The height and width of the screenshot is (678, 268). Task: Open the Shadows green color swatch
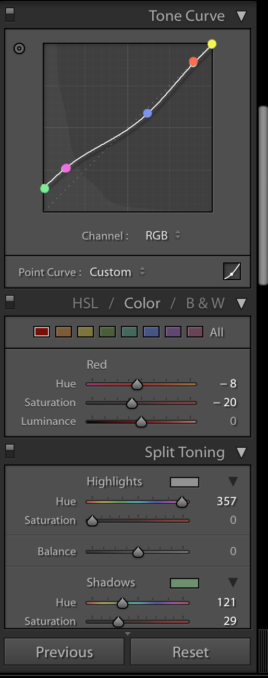coord(185,583)
